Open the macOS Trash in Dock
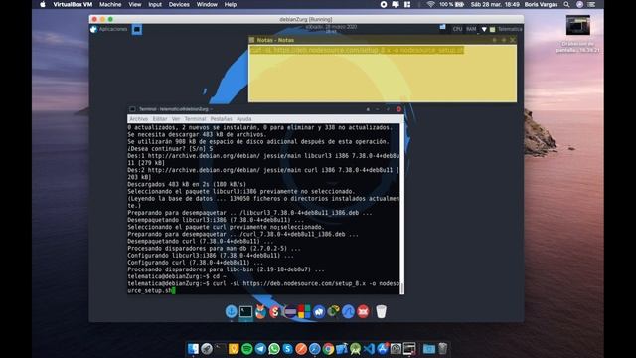Viewport: 636px width, 358px height. click(x=442, y=349)
